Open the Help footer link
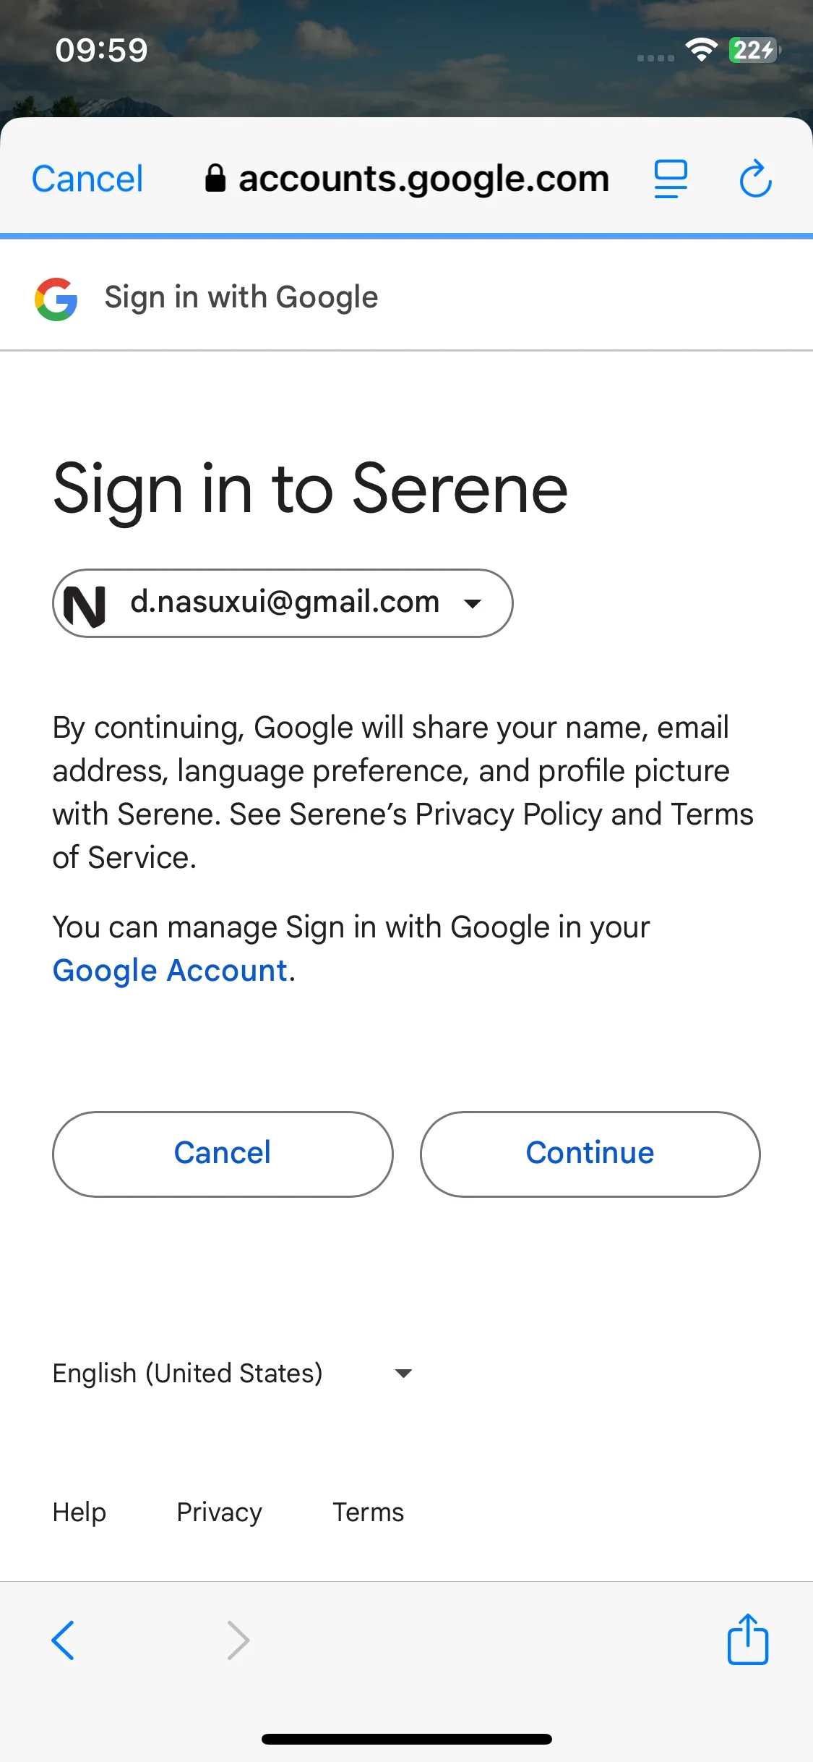 (79, 1512)
